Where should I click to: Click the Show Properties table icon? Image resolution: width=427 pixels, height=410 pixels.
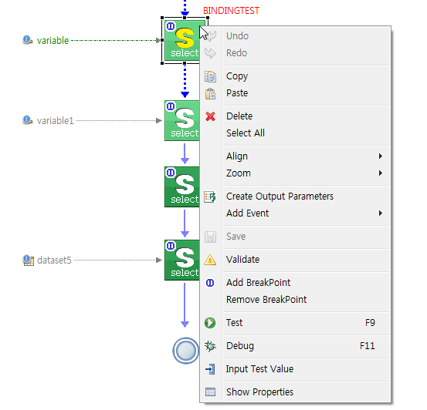(x=210, y=392)
